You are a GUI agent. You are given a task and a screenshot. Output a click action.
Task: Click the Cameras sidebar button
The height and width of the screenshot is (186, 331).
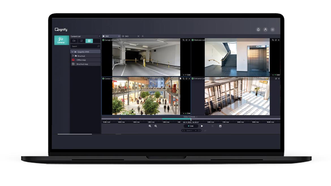[61, 40]
